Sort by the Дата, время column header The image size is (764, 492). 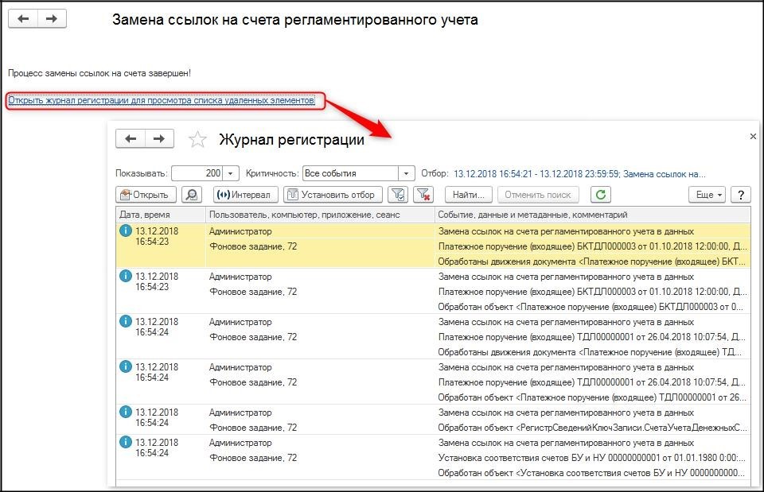click(x=159, y=215)
